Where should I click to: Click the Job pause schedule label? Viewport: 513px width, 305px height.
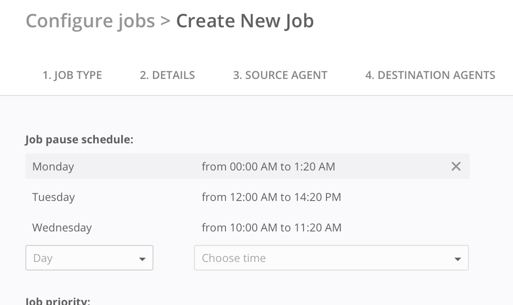(79, 140)
